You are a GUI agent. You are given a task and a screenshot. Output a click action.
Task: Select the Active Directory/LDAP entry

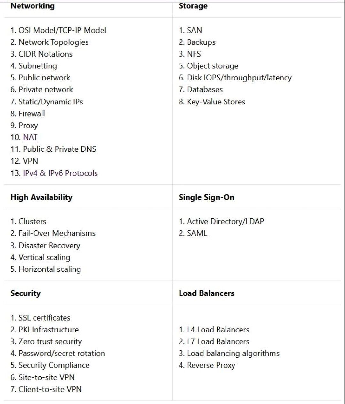221,221
